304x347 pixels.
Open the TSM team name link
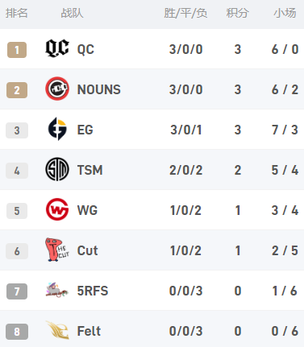[90, 170]
